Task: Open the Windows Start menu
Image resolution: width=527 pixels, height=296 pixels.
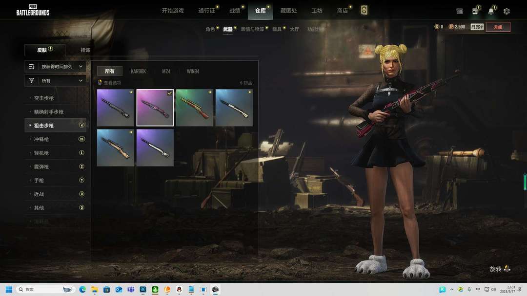Action: pos(9,289)
